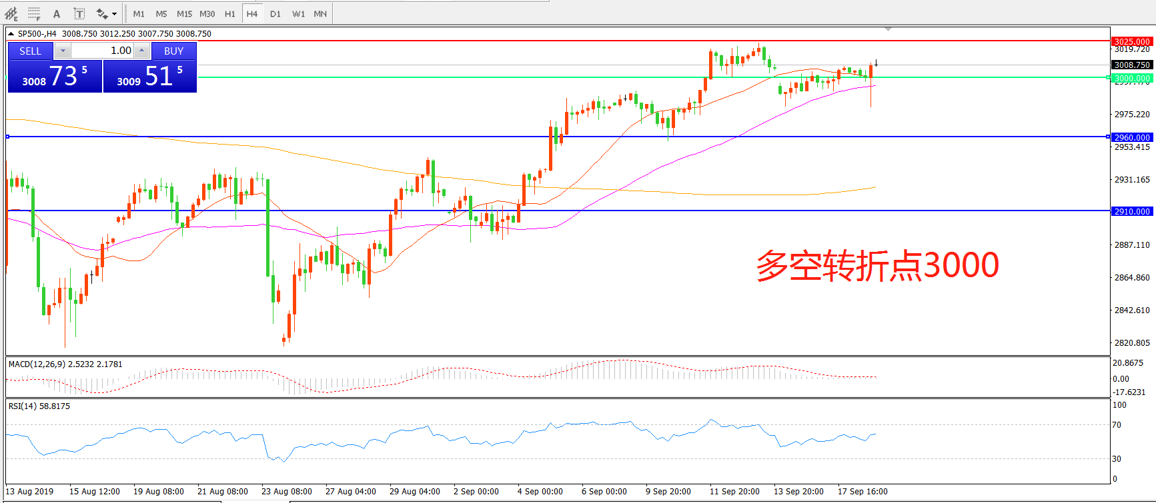Click the Arrows drawing tool icon

(x=101, y=14)
